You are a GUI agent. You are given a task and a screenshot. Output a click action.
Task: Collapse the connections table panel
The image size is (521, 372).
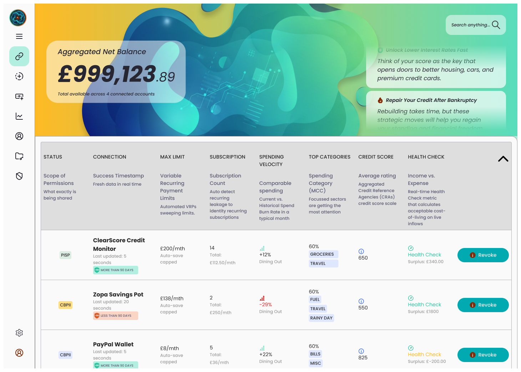click(503, 159)
